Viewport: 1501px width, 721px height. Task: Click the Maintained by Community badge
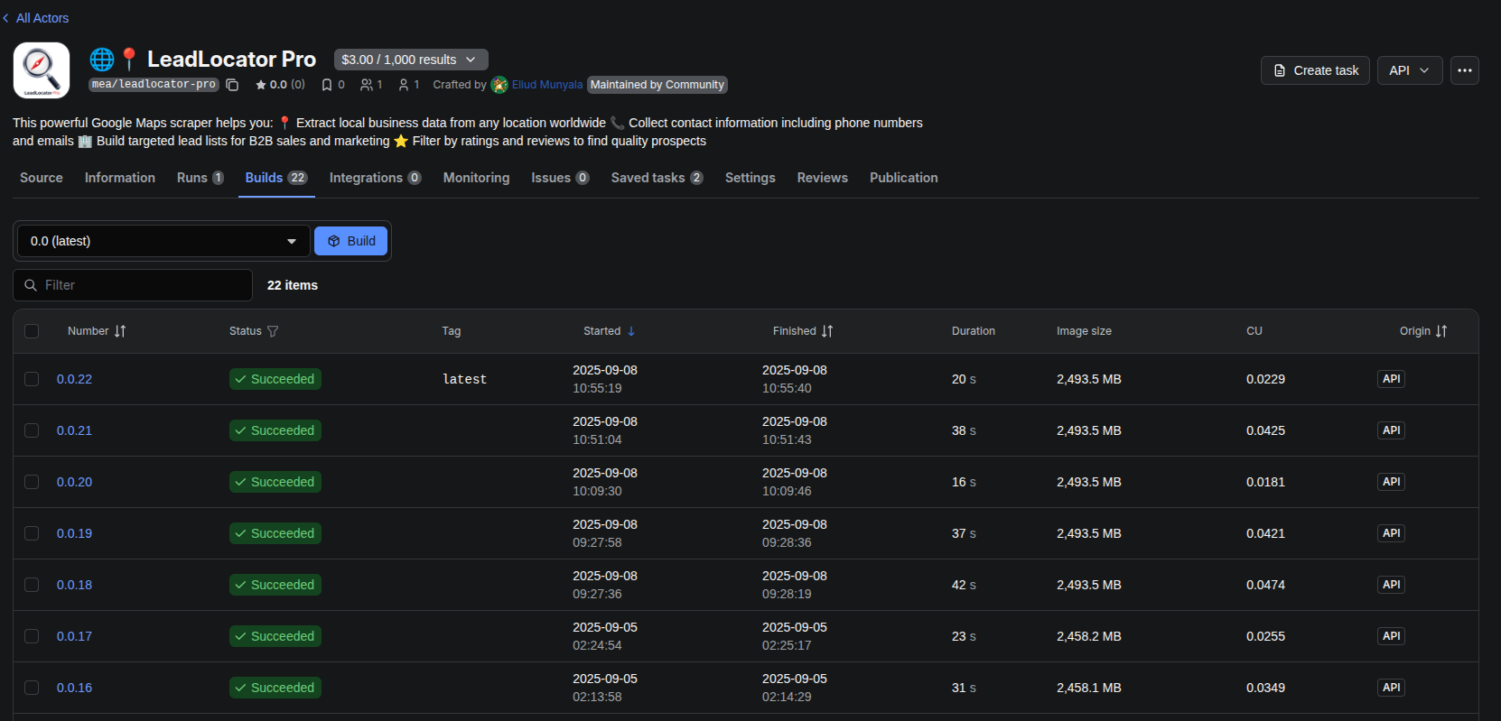(657, 85)
